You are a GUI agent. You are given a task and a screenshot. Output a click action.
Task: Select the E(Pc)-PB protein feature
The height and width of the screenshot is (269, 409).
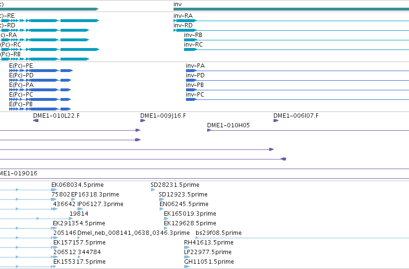pos(40,109)
